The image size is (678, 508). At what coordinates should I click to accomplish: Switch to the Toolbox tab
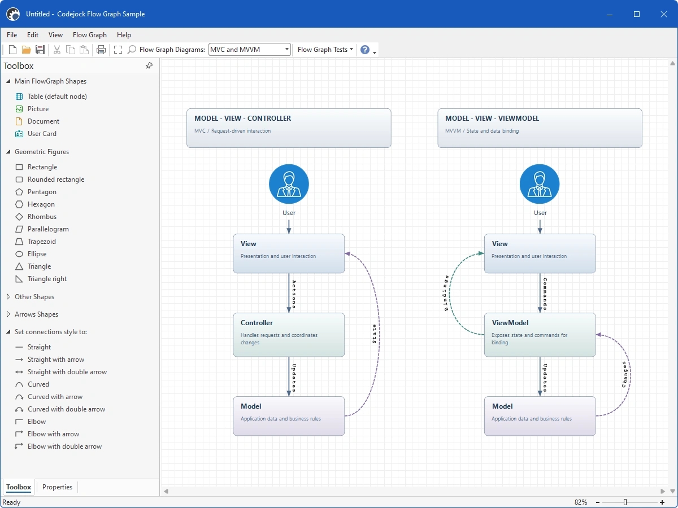(x=19, y=487)
